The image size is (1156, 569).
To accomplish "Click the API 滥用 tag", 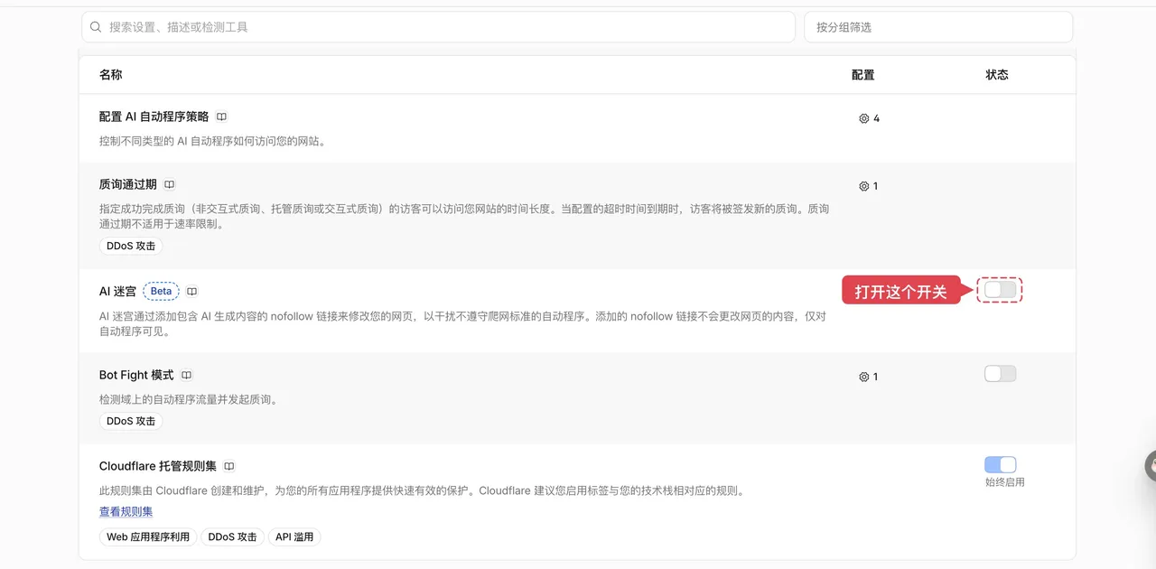I will [294, 536].
